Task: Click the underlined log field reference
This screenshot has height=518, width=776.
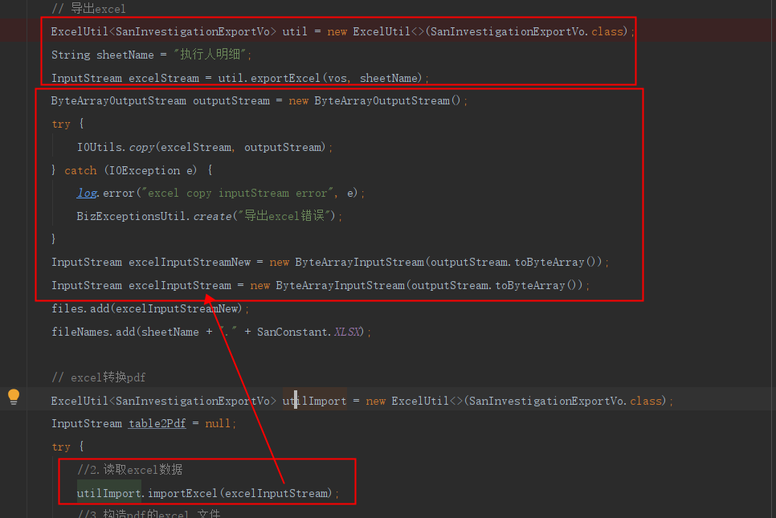Action: coord(85,193)
